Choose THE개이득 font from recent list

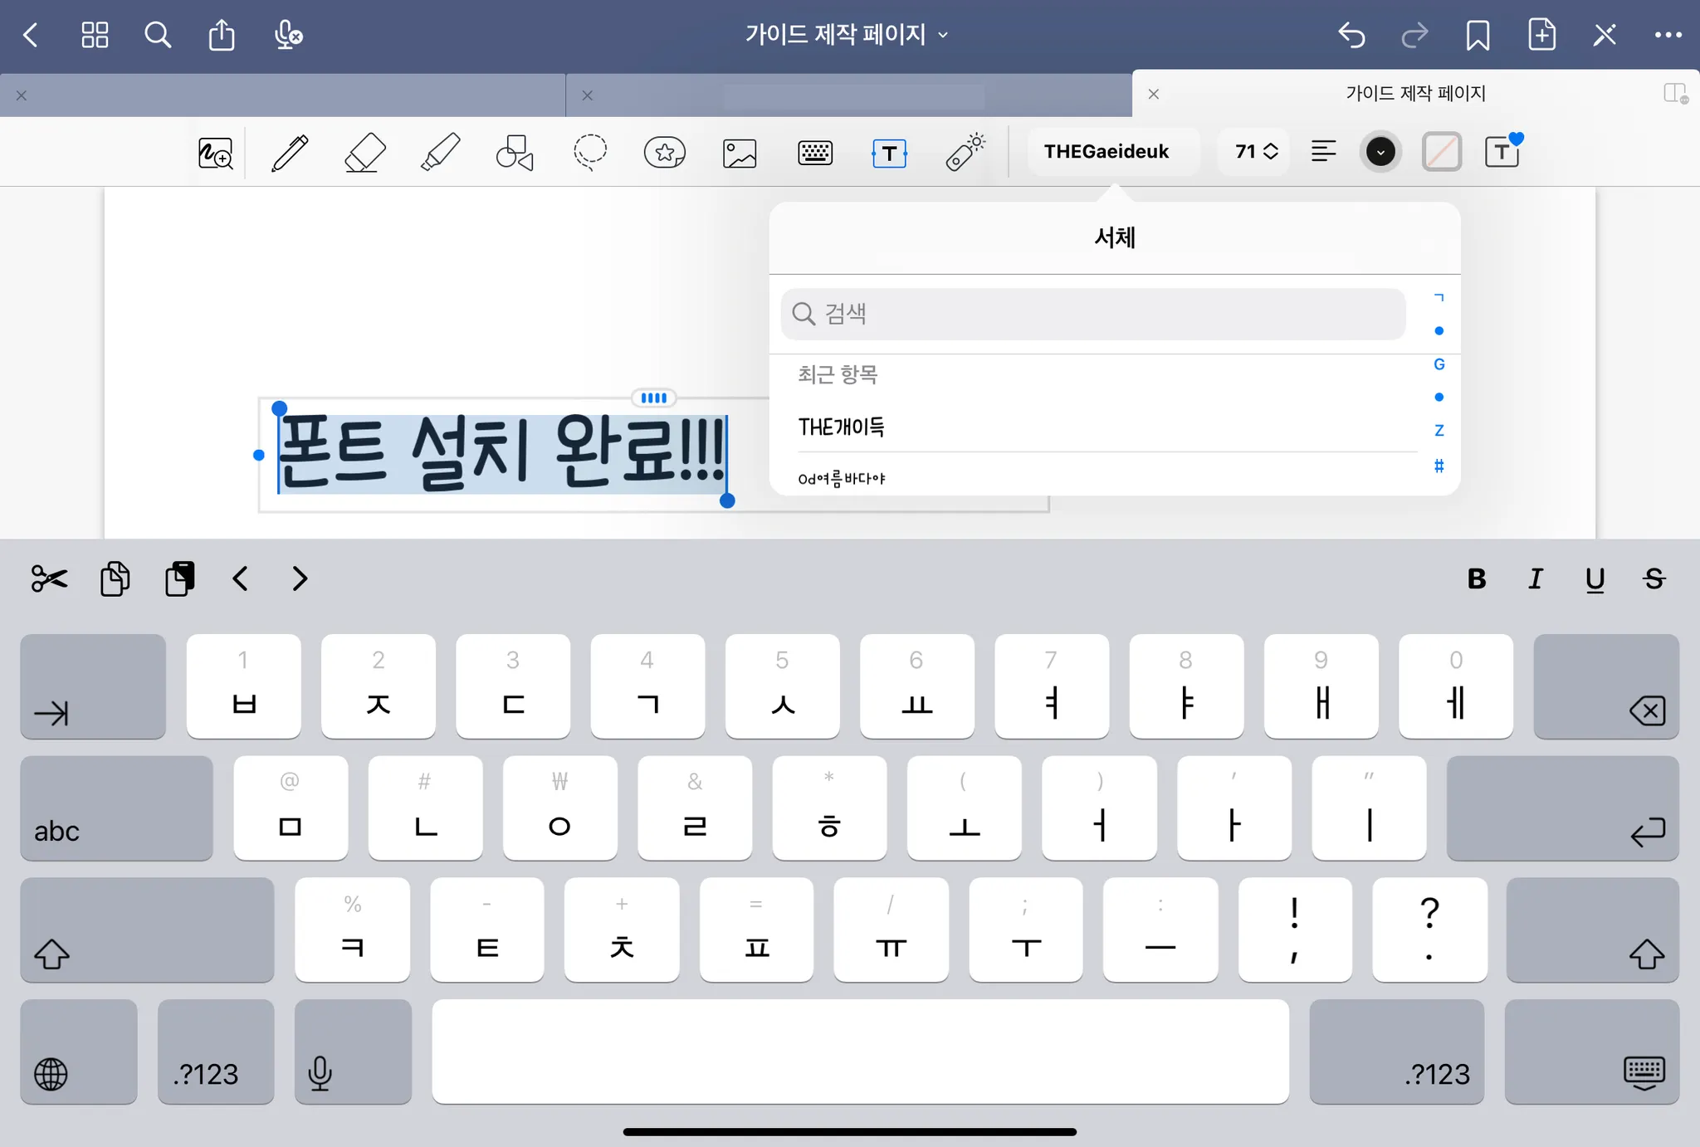tap(842, 427)
